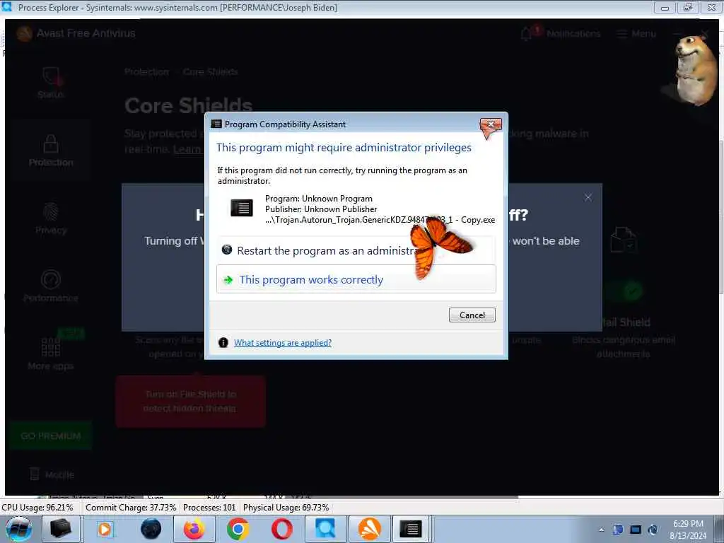Open Windows Start menu orb
Viewport: 724px width, 543px height.
point(18,529)
